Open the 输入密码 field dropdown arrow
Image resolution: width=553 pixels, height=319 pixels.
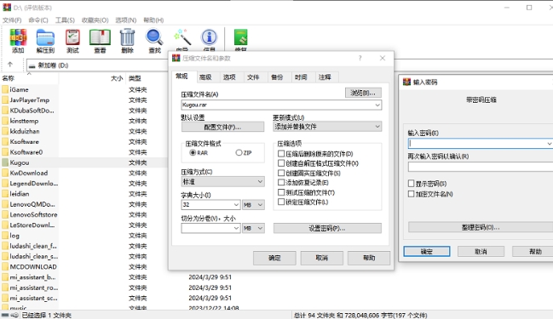pos(549,143)
